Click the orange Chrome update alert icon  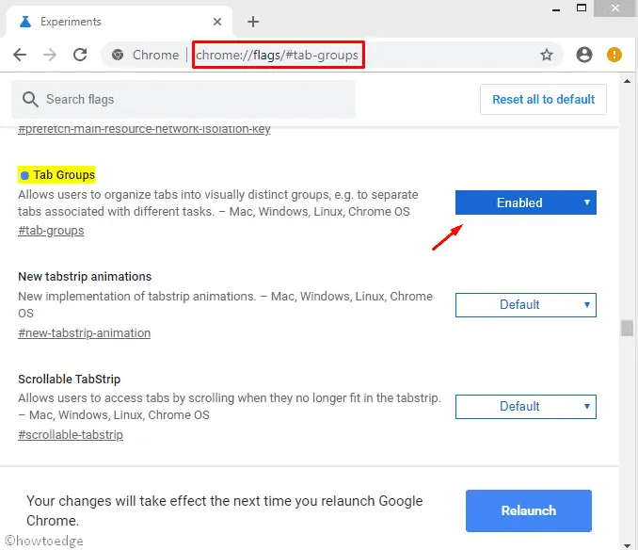pos(614,55)
